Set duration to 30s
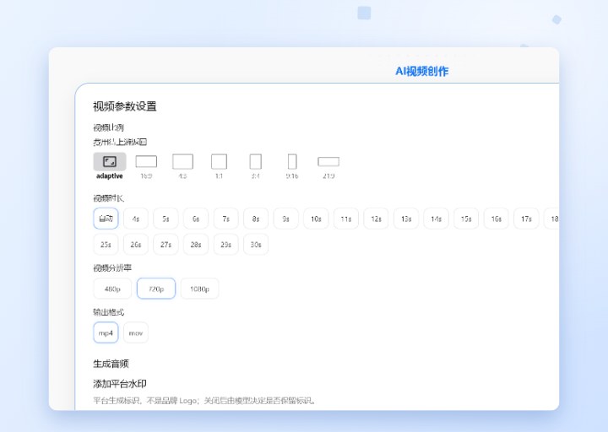This screenshot has height=432, width=608. (256, 245)
